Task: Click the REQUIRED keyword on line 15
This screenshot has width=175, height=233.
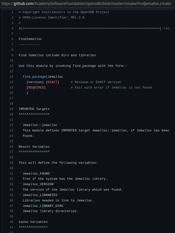Action: tap(36, 88)
